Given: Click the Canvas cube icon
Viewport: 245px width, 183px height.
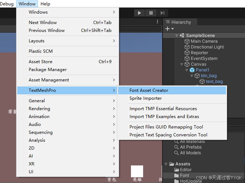Looking at the screenshot, I should point(187,64).
